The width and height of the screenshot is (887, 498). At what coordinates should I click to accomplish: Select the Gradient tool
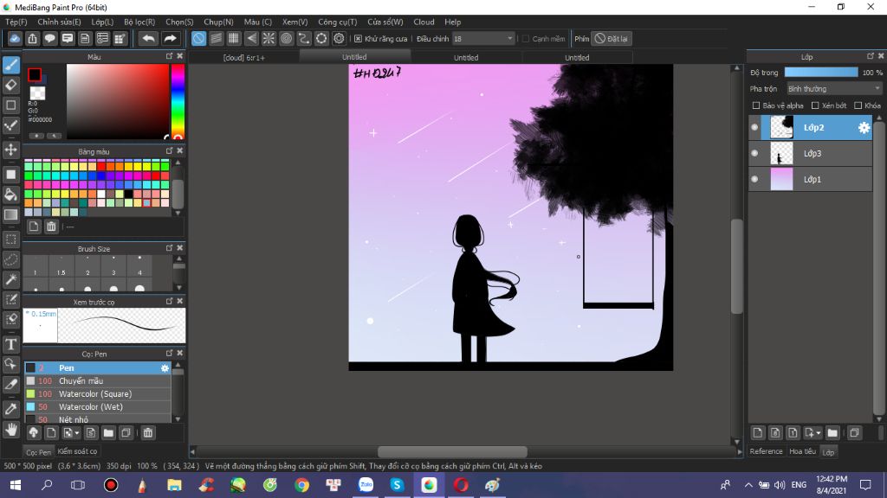pos(11,214)
